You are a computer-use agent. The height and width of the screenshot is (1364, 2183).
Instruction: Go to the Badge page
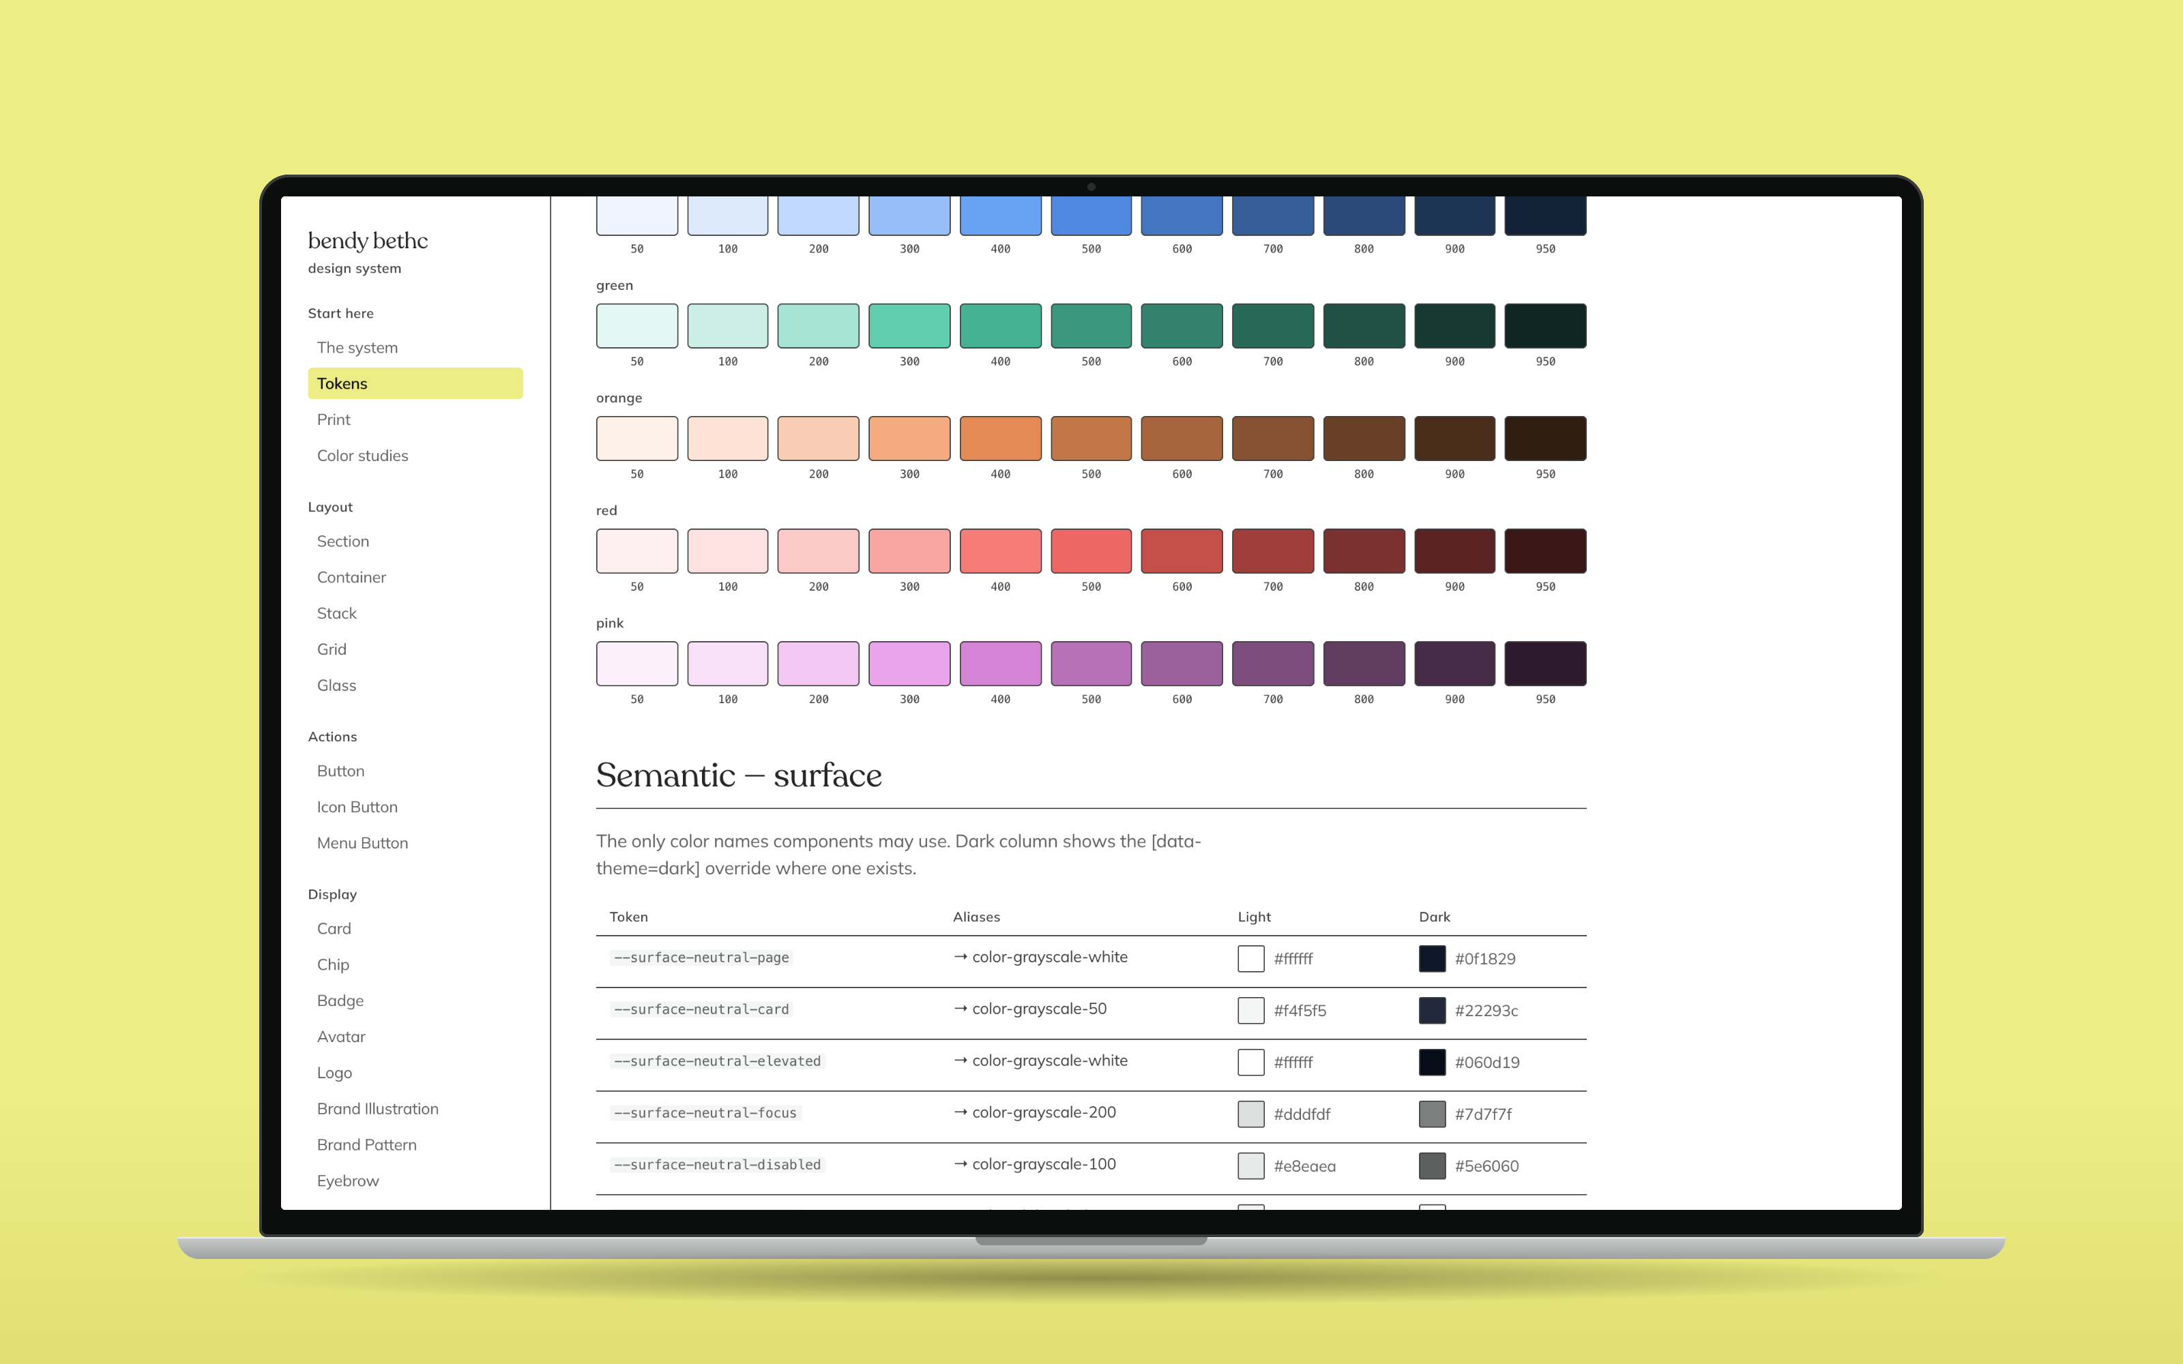[340, 1000]
